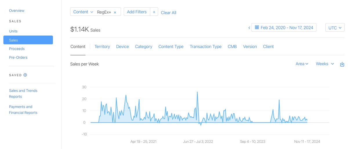This screenshot has height=149, width=348.
Task: Click the $1.14K Sales total
Action: coord(85,30)
